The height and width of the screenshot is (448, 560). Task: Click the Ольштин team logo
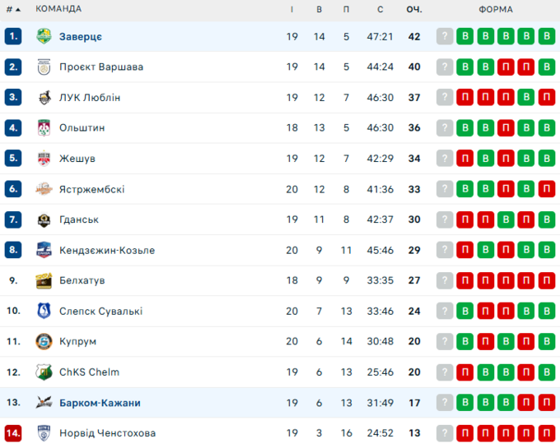(44, 127)
